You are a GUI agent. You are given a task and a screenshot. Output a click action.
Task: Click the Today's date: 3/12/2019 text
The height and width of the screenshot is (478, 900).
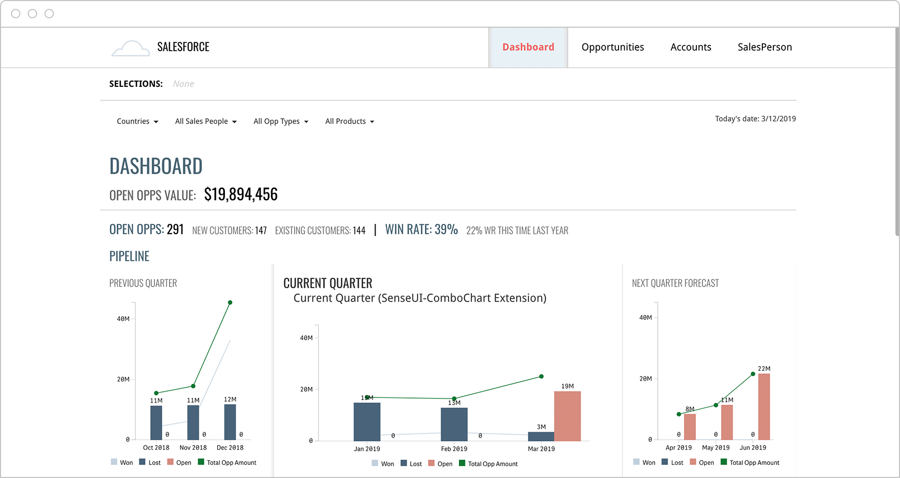755,119
